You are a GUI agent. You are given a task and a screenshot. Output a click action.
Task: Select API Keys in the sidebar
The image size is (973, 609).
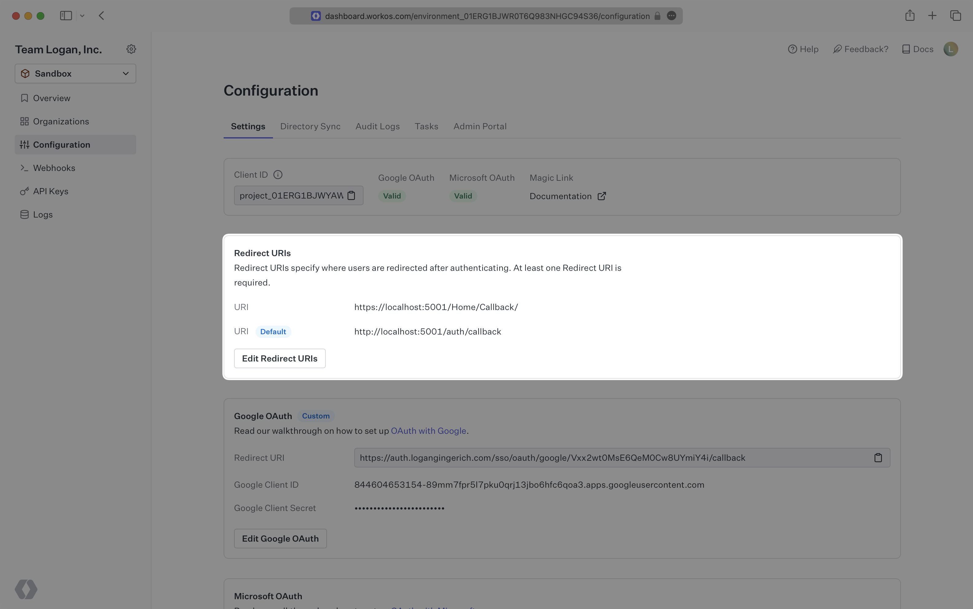pos(50,191)
